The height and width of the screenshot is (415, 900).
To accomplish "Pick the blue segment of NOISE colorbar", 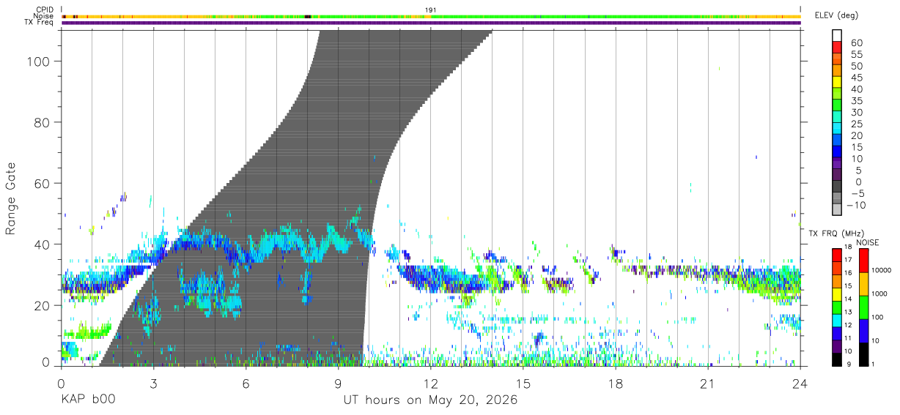I will (x=863, y=331).
